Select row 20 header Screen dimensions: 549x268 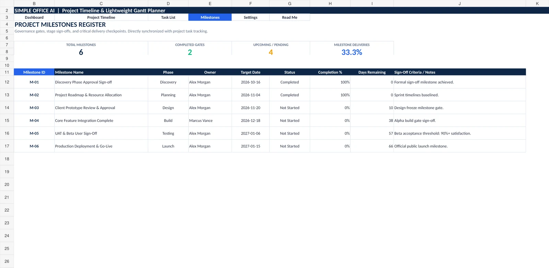click(x=7, y=184)
